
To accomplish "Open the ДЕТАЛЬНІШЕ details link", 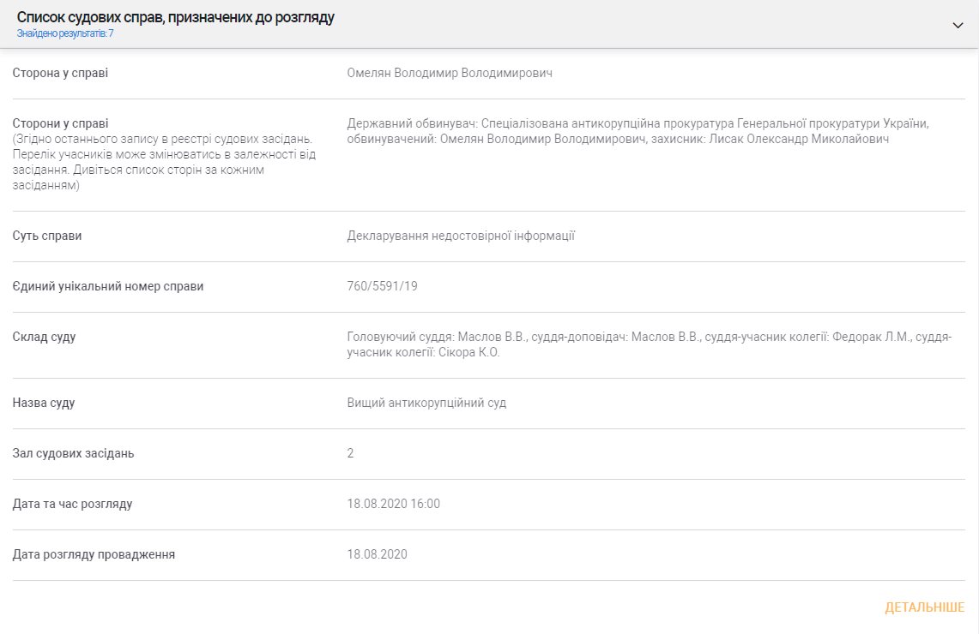I will 924,607.
